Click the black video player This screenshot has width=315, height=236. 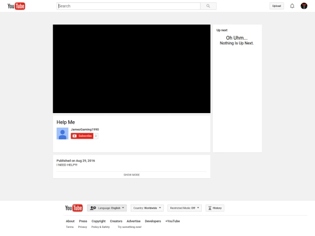click(132, 69)
